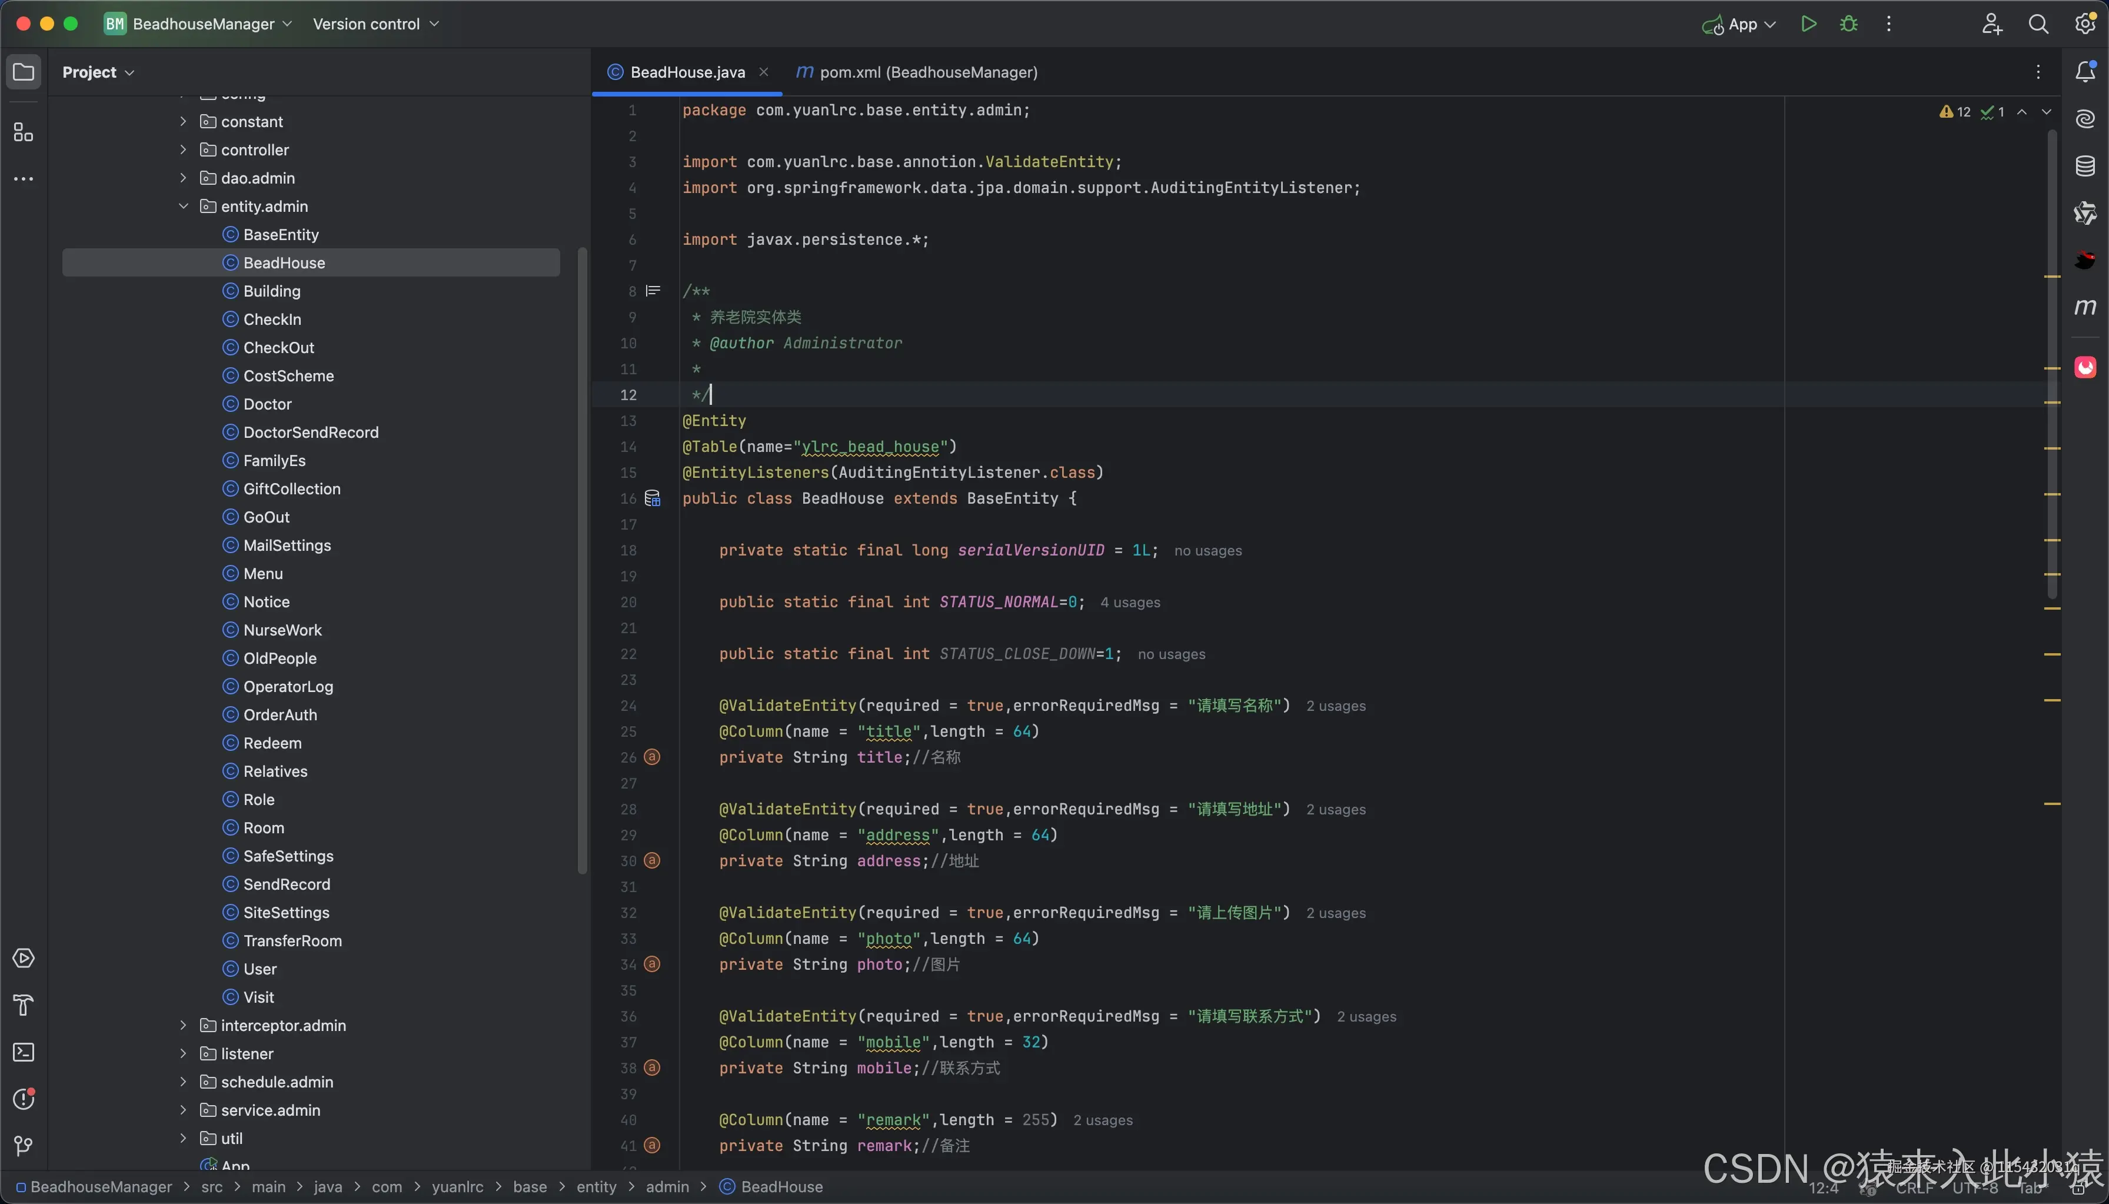Screen dimensions: 2109x1204
Task: Toggle doc comment rendered view on line 8
Action: coord(653,291)
